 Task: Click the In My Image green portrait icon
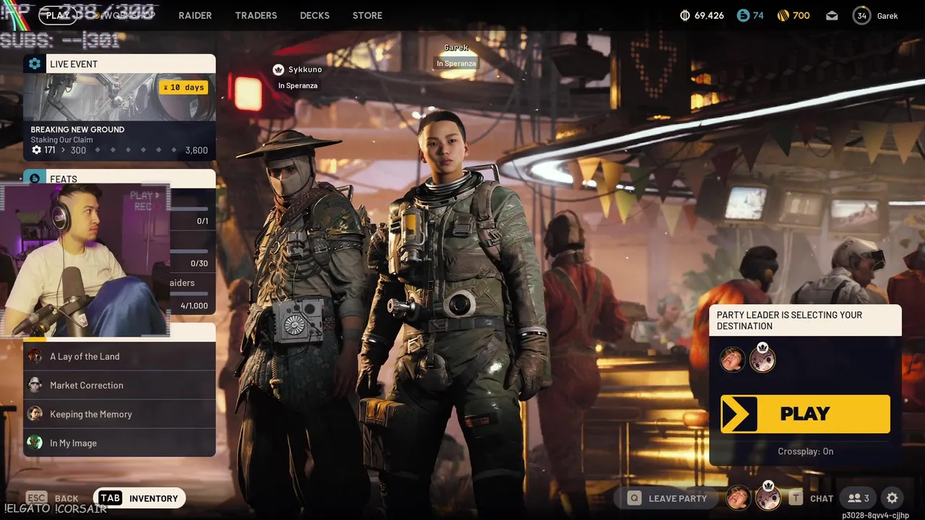click(x=35, y=443)
